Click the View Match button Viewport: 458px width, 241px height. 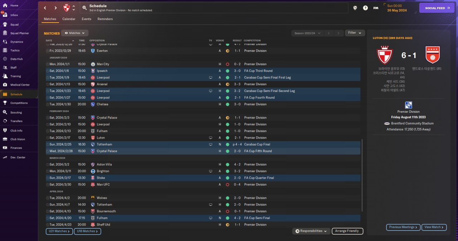pos(434,227)
